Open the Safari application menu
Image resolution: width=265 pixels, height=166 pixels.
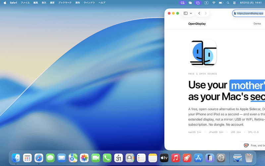[13, 3]
